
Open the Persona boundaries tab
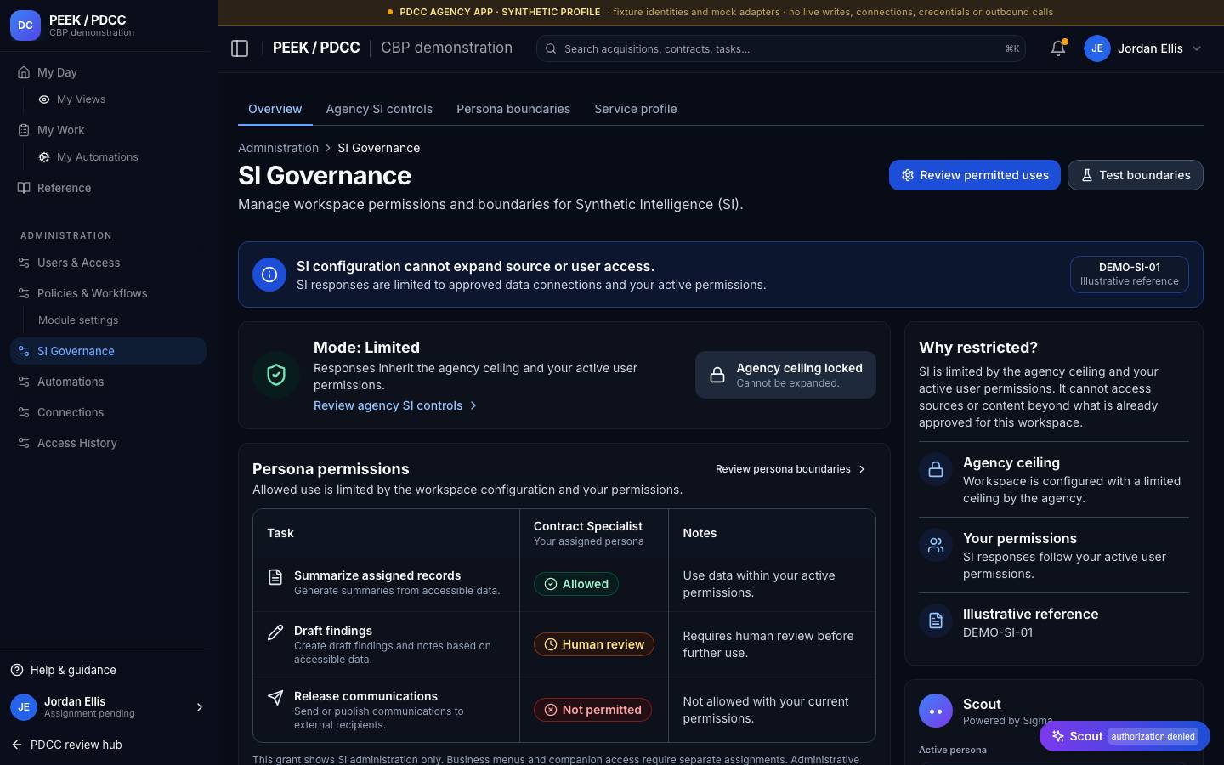point(513,109)
